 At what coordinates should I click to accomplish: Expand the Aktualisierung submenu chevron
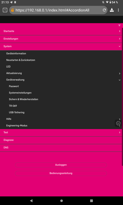(120, 74)
